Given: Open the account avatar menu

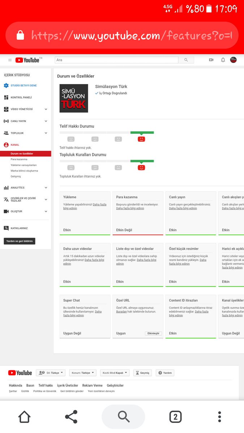Looking at the screenshot, I should [x=234, y=60].
